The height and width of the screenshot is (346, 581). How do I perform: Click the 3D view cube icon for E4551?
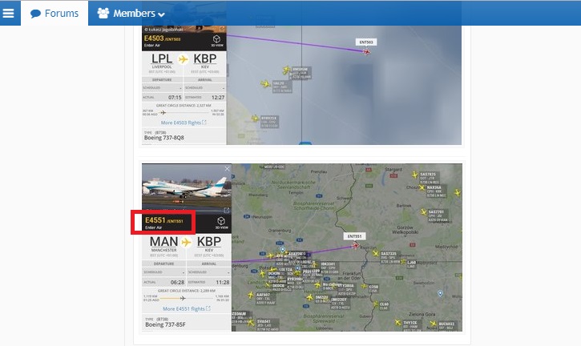[x=221, y=223]
